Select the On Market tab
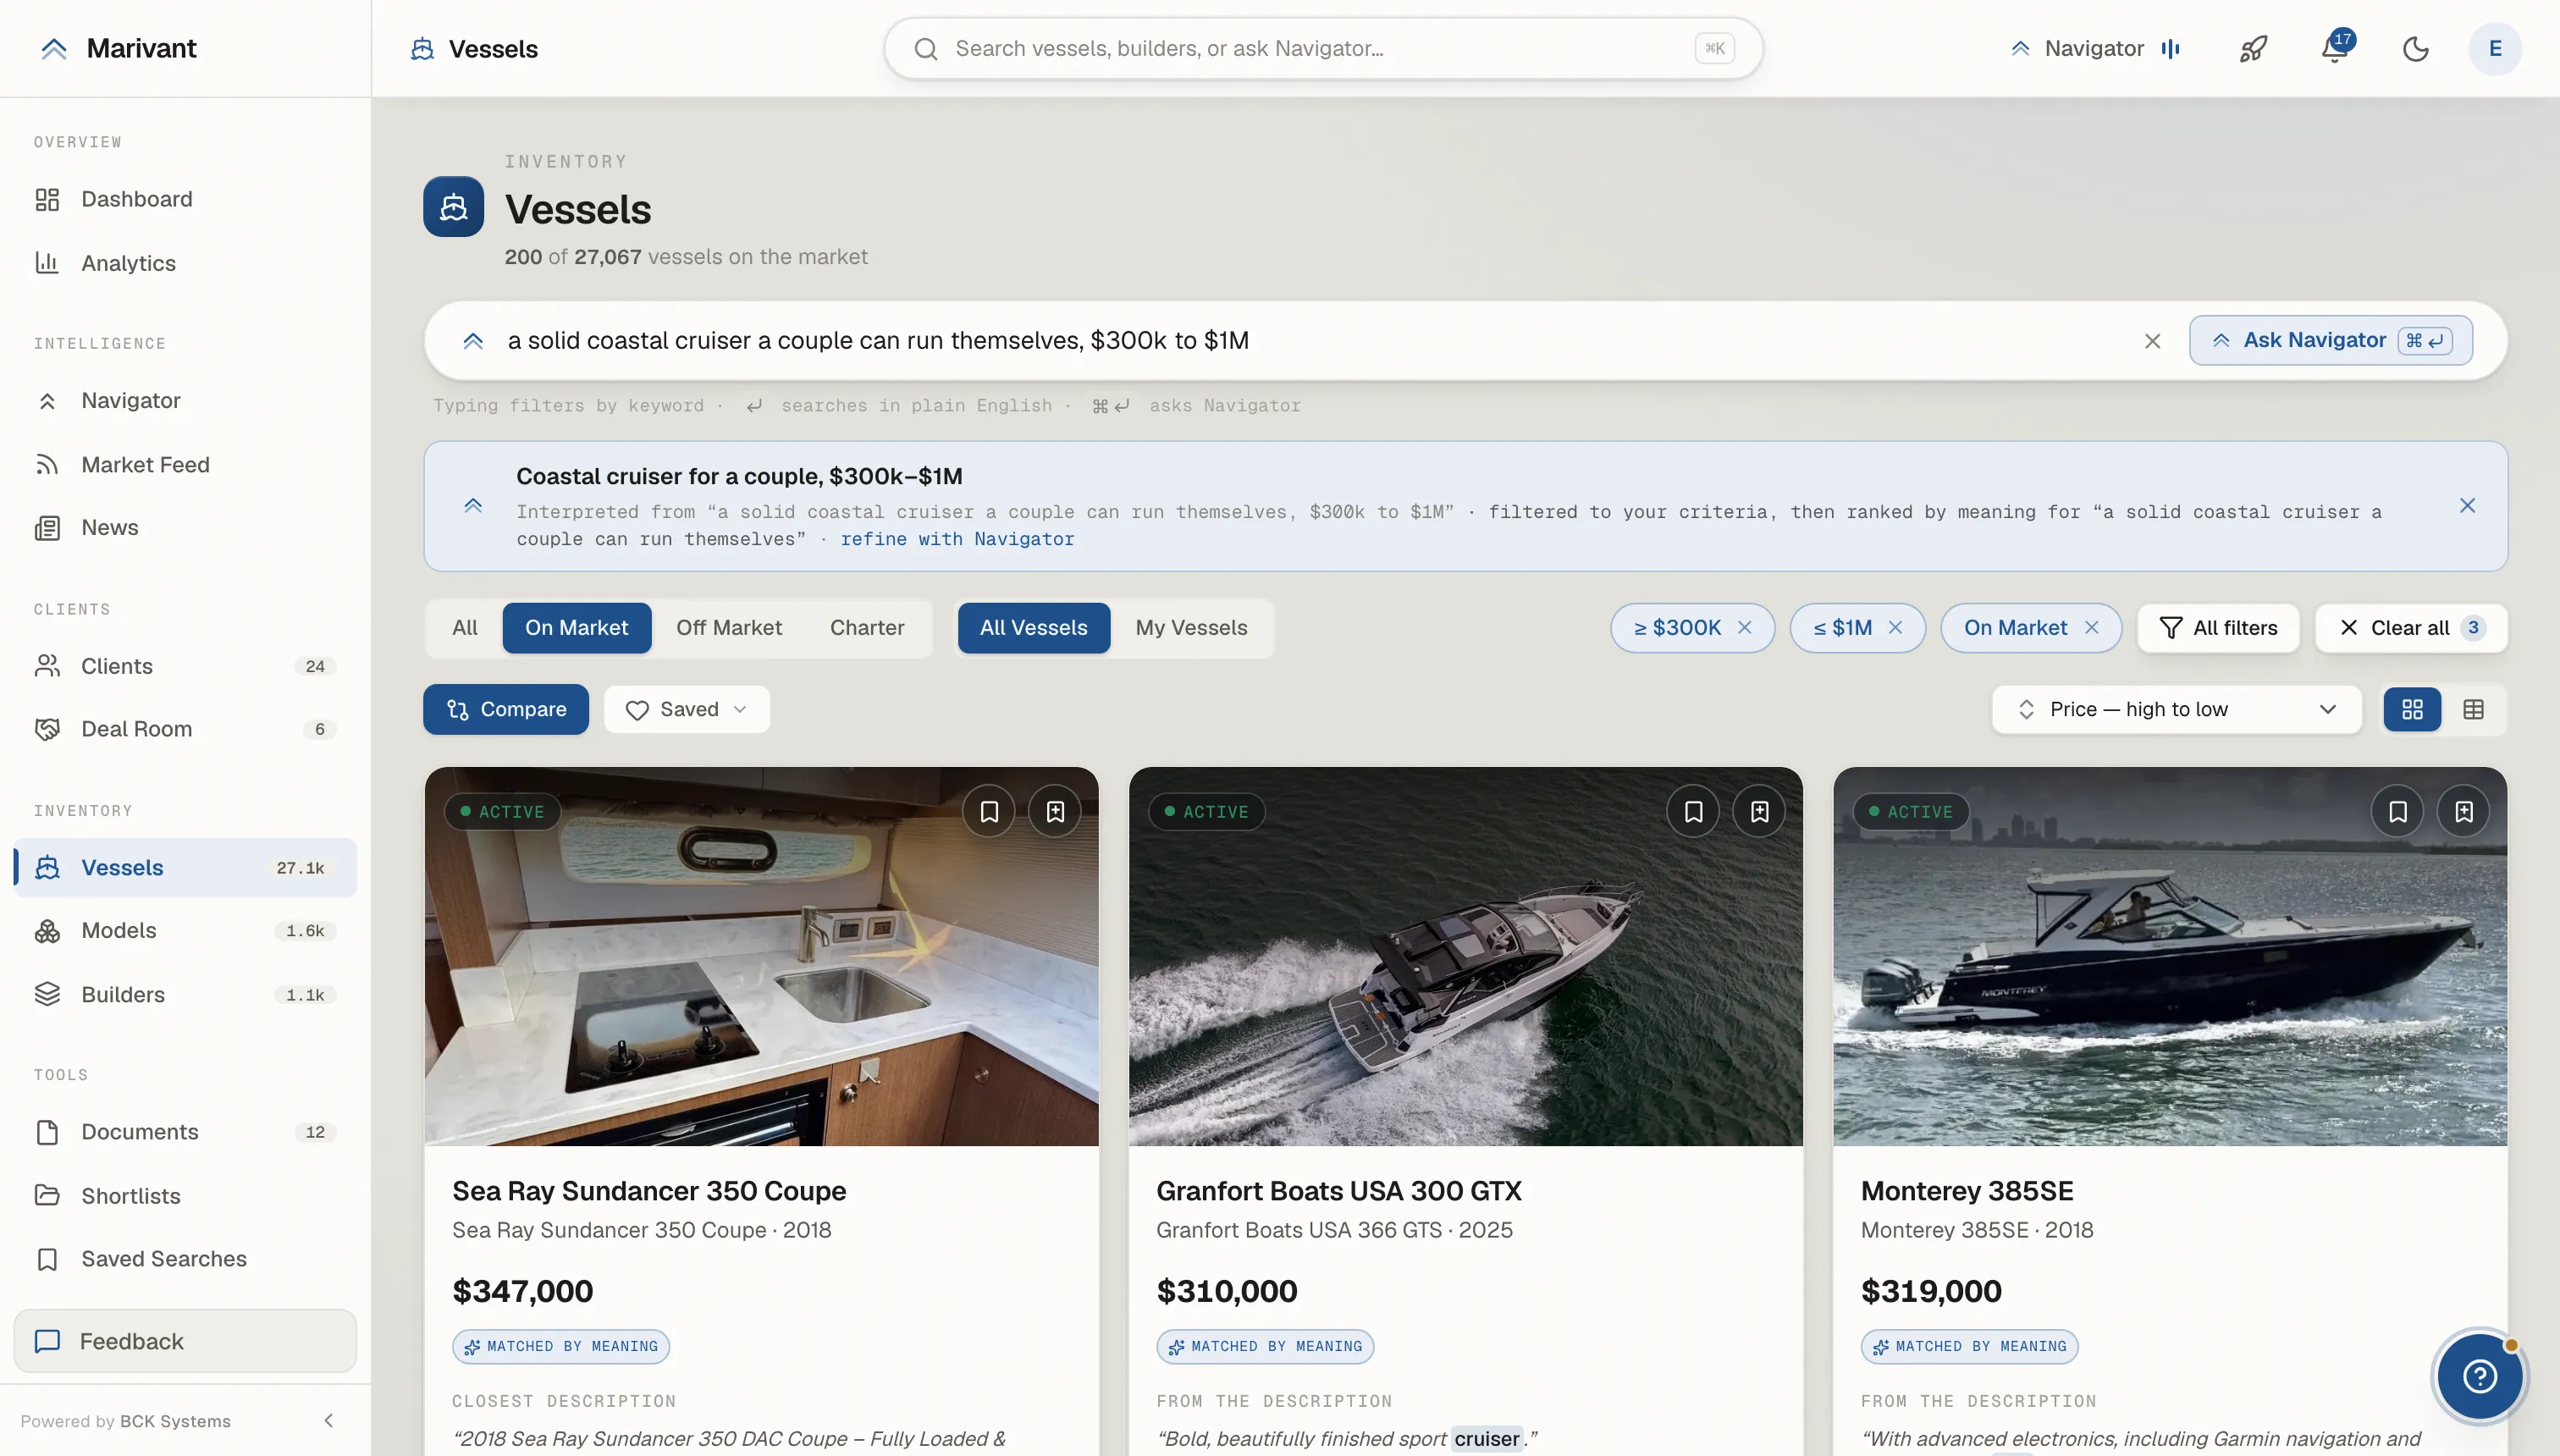 [577, 628]
